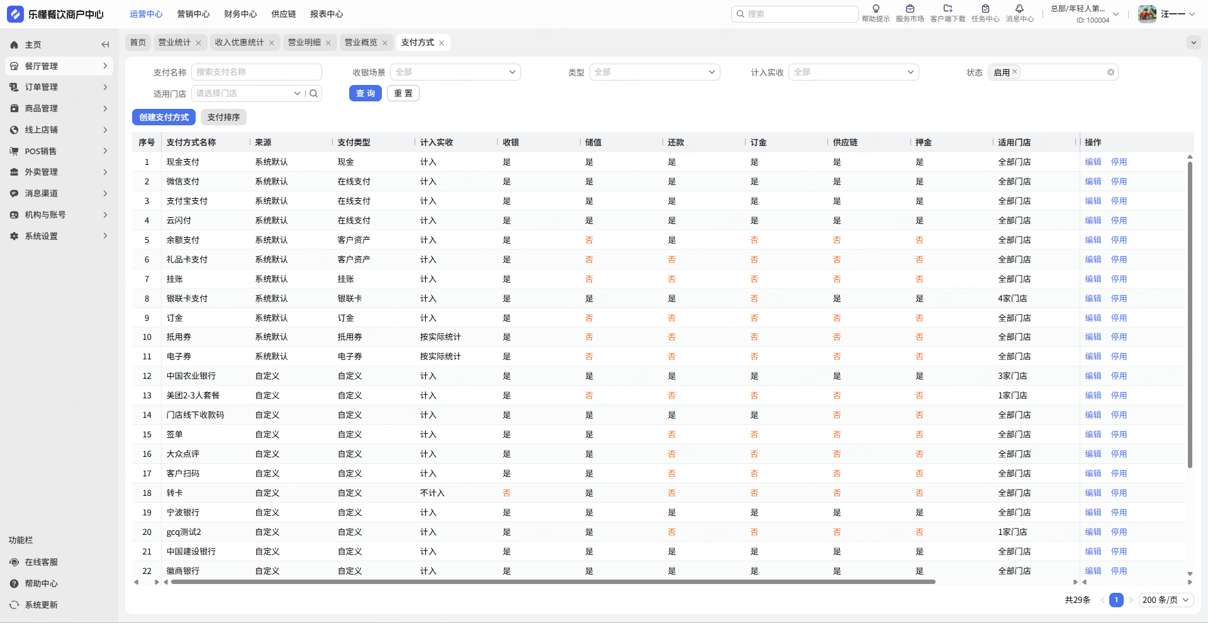Click the 美团2-3人套餐 cell
Image resolution: width=1208 pixels, height=623 pixels.
(193, 395)
